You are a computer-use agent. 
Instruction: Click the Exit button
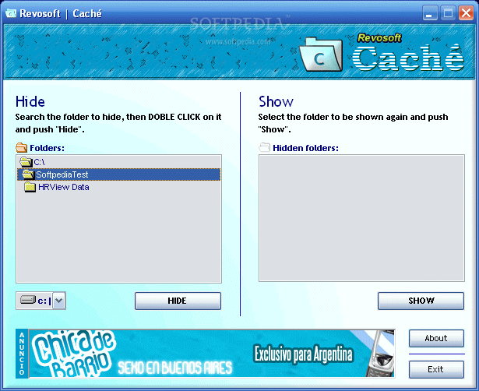[436, 369]
